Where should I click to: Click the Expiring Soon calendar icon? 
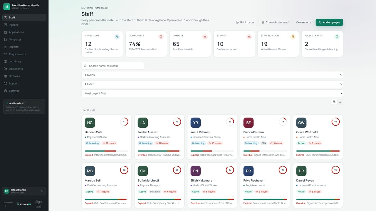[x=293, y=37]
